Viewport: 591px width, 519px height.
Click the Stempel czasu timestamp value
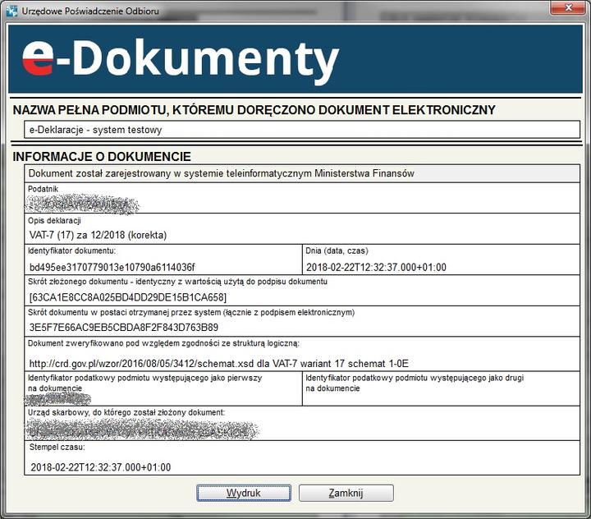[x=101, y=467]
